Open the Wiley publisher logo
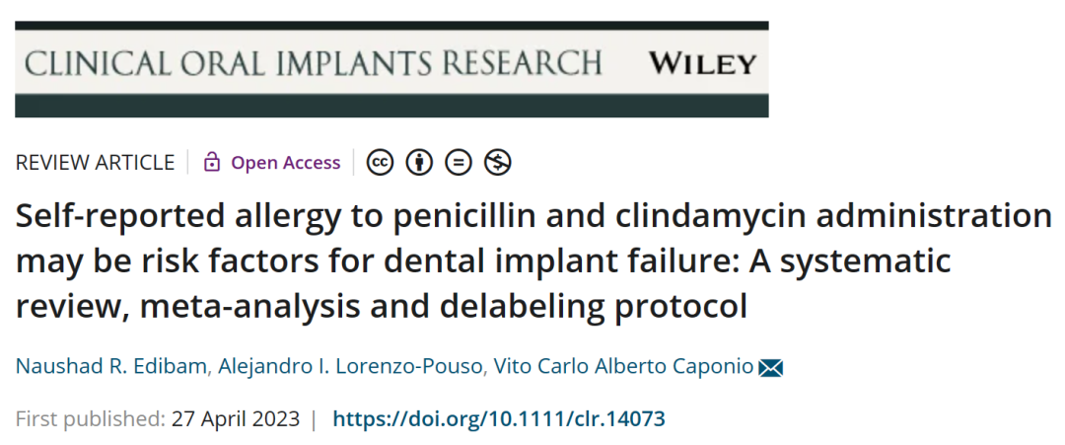Screen dimensions: 1065x445 click(x=702, y=63)
